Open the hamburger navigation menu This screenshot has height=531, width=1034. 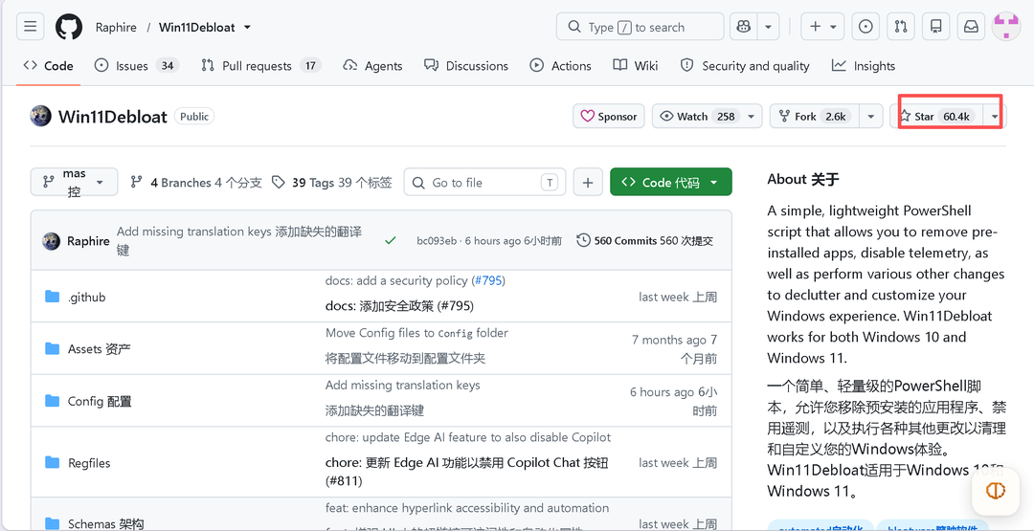point(31,27)
